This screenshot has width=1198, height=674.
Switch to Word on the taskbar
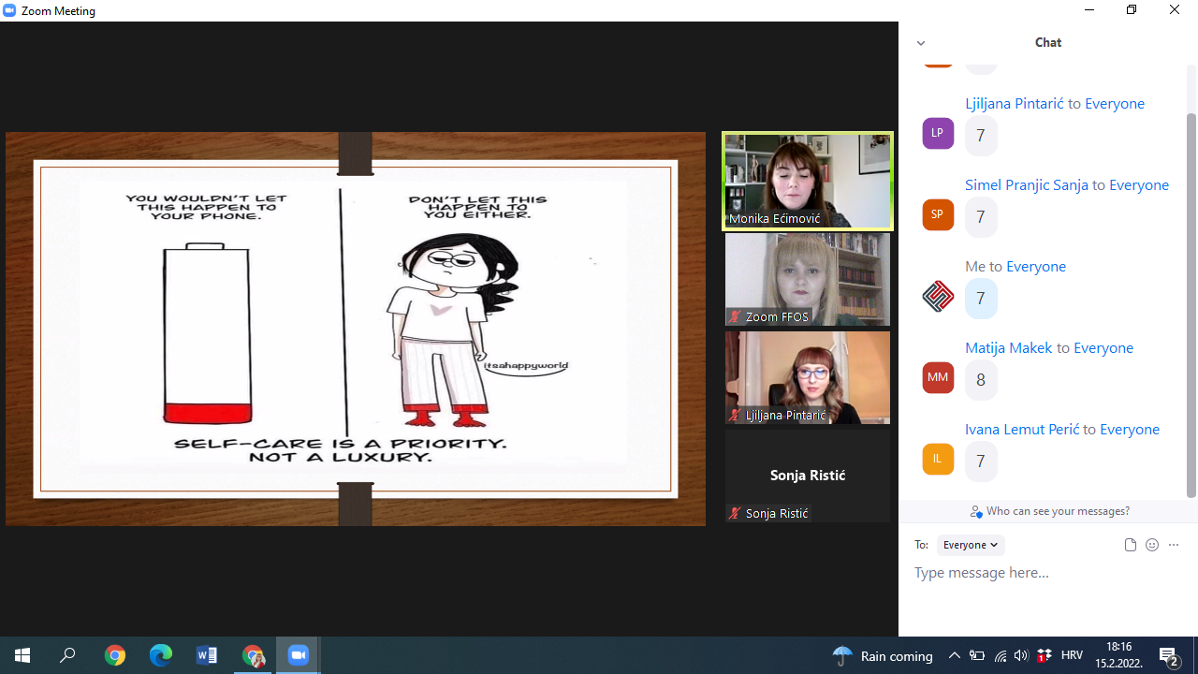pyautogui.click(x=207, y=655)
